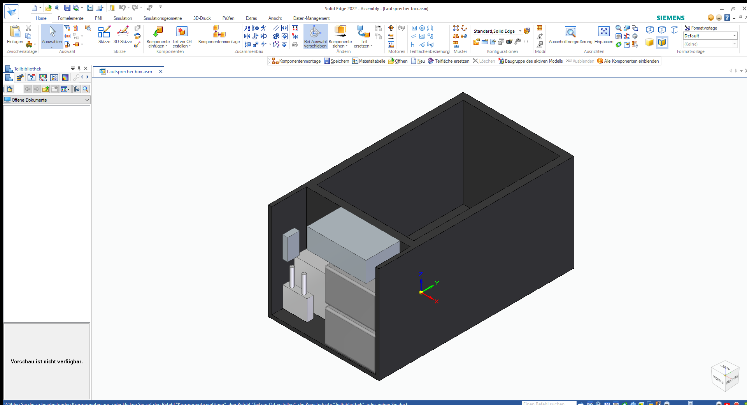Click the magnifier search icon in Teilbibliothek

[86, 89]
